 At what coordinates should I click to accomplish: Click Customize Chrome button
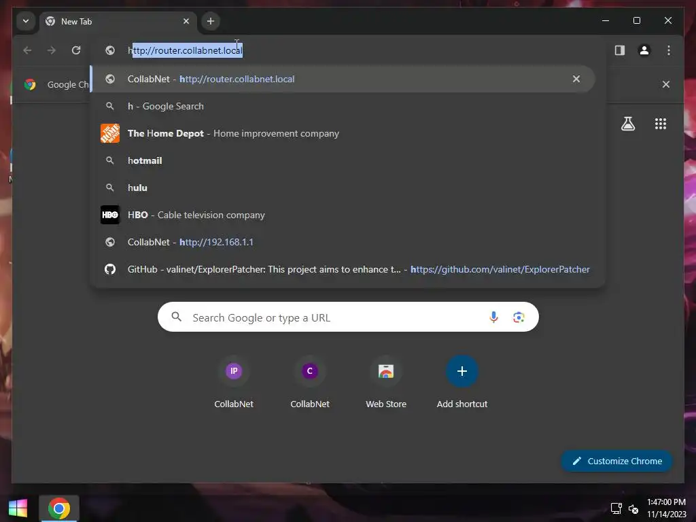[x=617, y=461]
